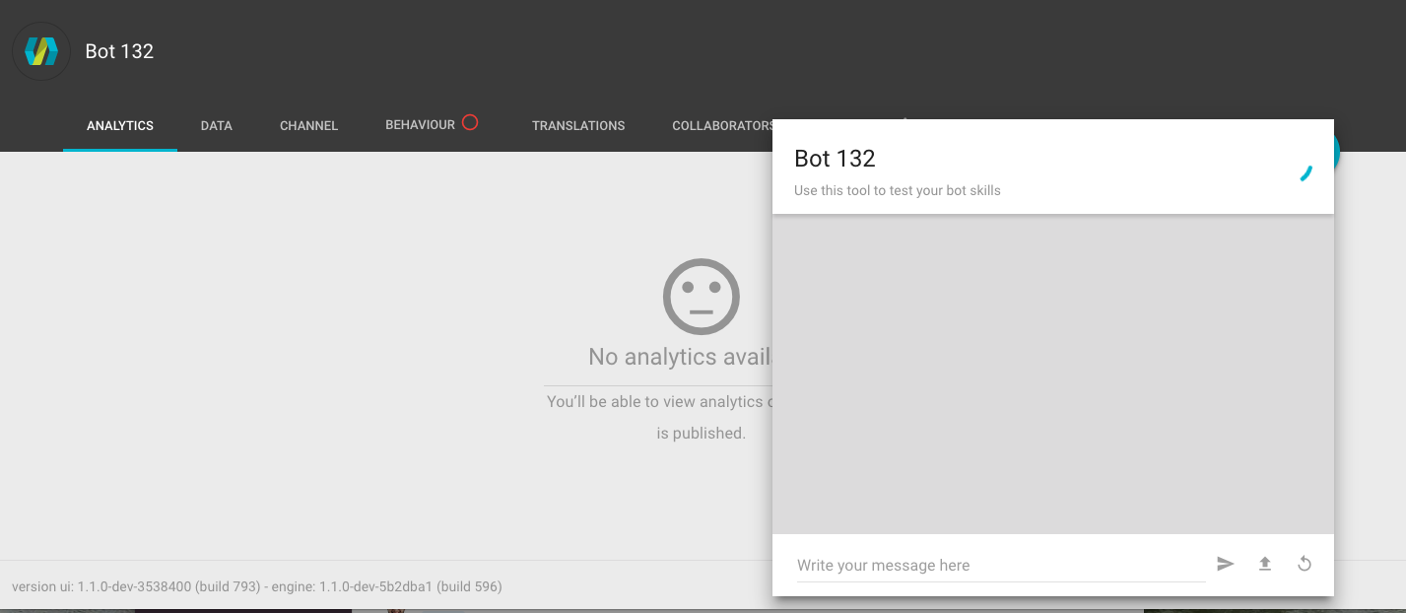The image size is (1406, 613).
Task: Click 'Use this tool to test your bot skills'
Action: tap(898, 190)
